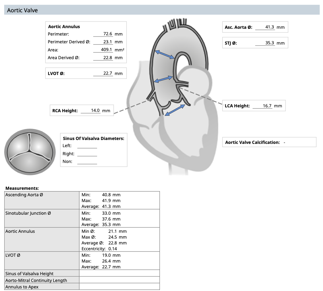Viewport: 323px width, 291px height.
Task: Click the blue sinotubular junction arrow
Action: (163, 79)
